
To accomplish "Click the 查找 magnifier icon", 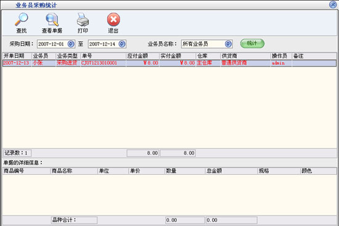I will coord(22,20).
